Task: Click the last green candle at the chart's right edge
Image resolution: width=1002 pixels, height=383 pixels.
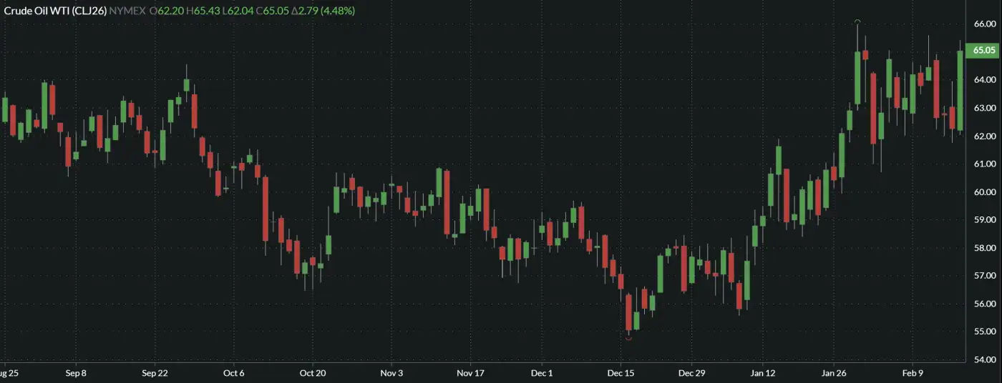Action: (960, 90)
